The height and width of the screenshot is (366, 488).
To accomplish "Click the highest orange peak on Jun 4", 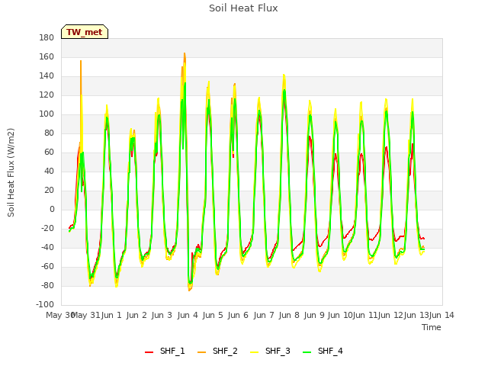I will coord(185,53).
